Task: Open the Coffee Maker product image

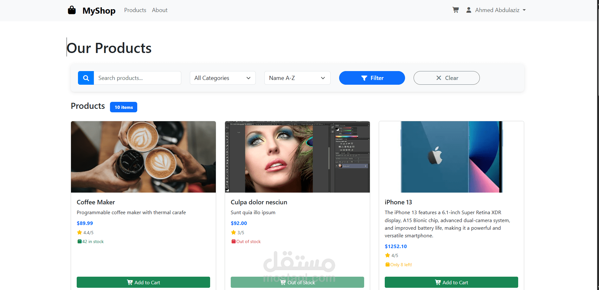Action: click(x=143, y=157)
